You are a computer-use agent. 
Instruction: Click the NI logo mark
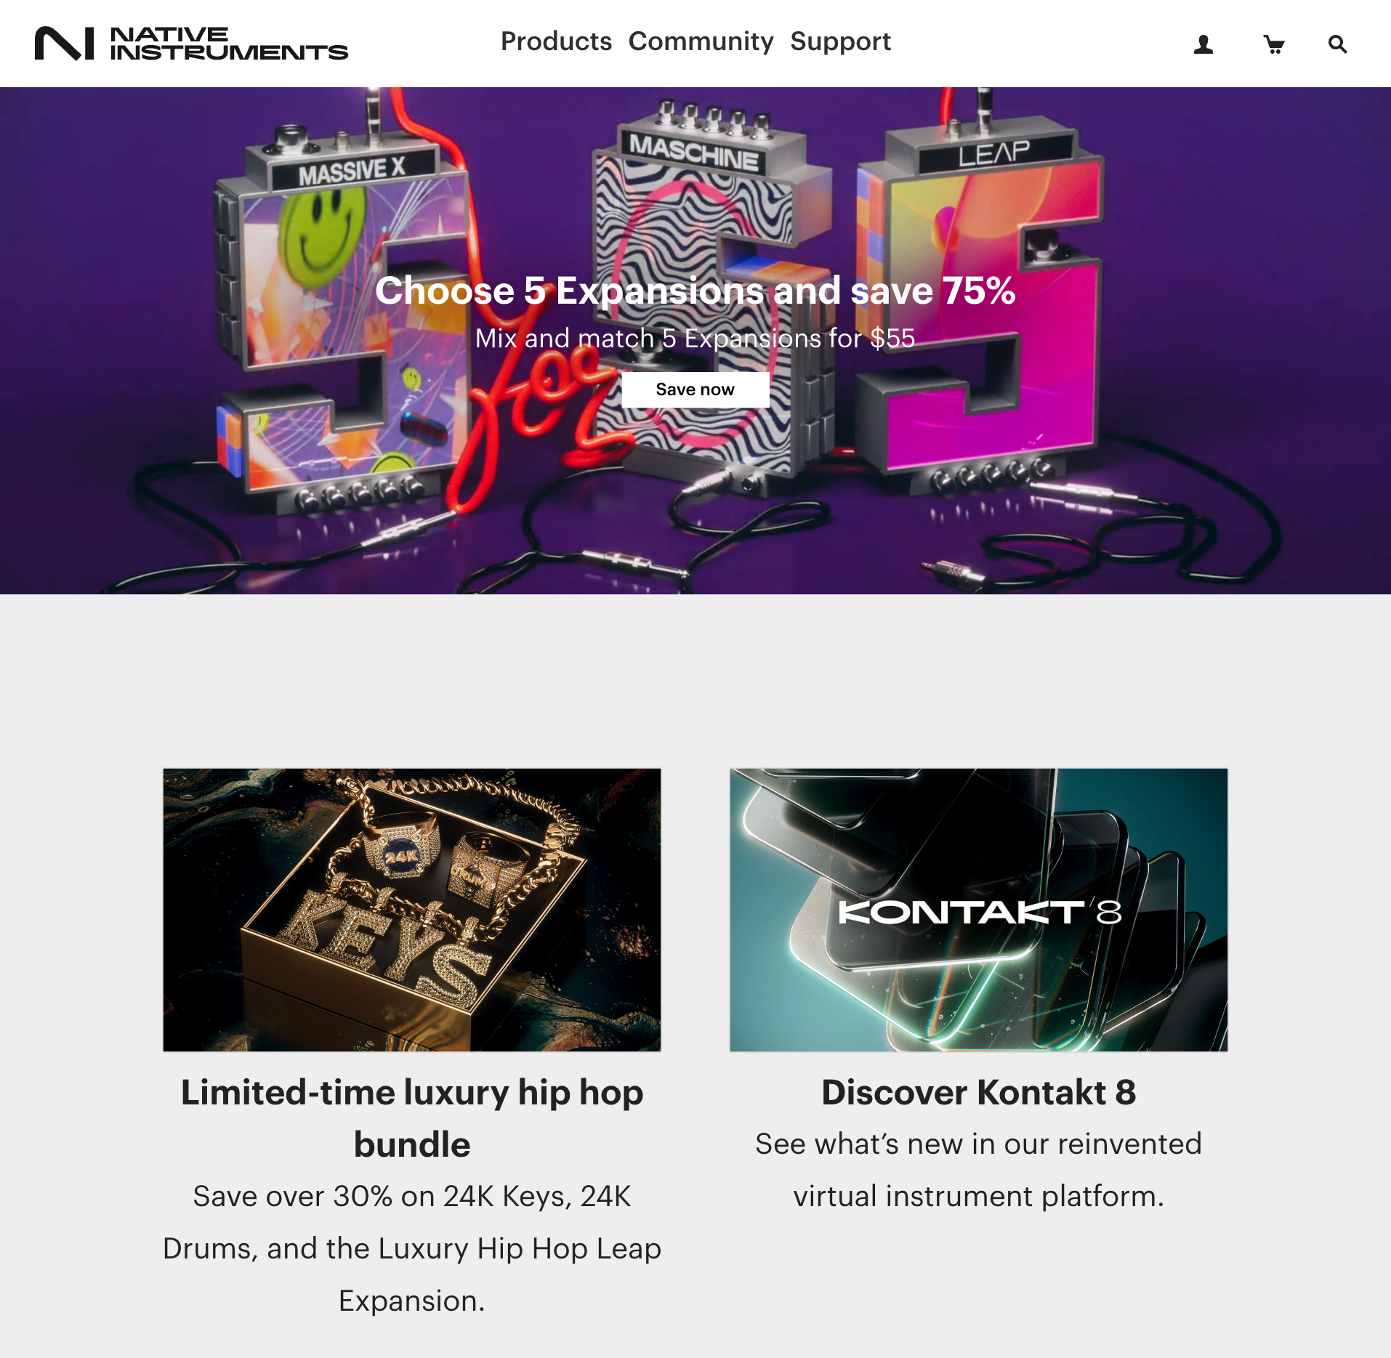pyautogui.click(x=65, y=44)
